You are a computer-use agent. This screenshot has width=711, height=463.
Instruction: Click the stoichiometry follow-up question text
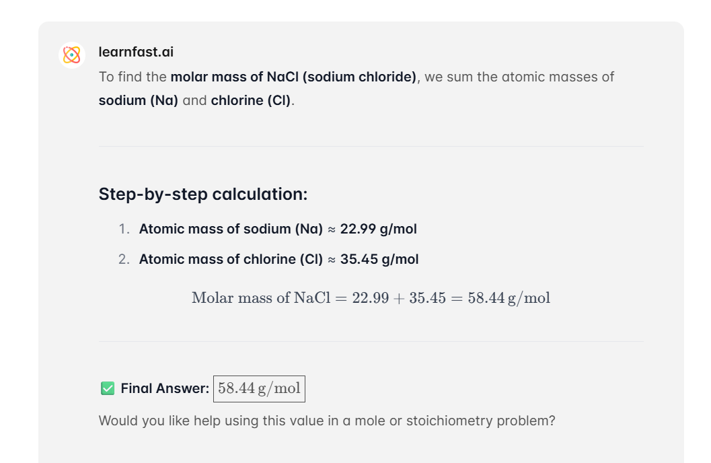(327, 421)
